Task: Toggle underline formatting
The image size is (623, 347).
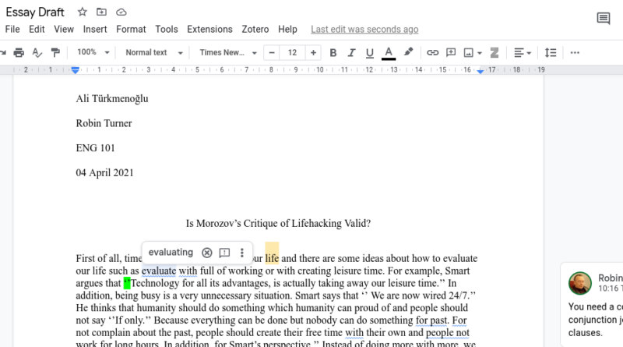Action: click(x=370, y=52)
